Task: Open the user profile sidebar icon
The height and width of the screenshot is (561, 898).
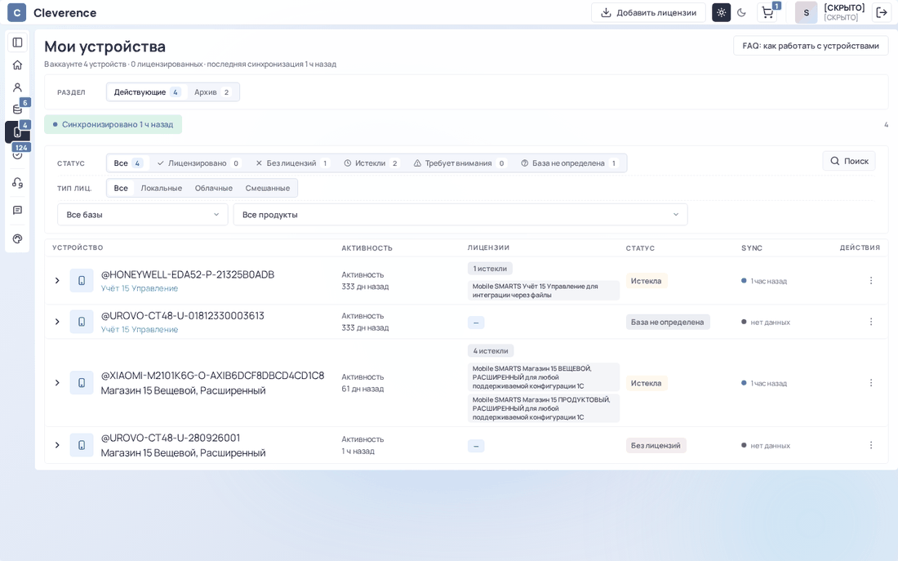Action: coord(17,87)
